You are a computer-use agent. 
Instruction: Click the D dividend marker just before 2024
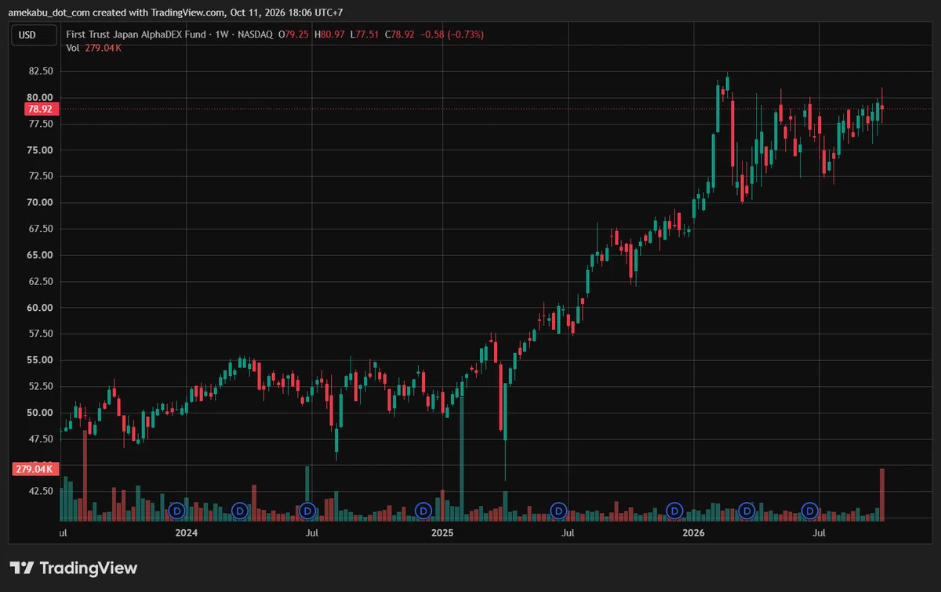[177, 511]
